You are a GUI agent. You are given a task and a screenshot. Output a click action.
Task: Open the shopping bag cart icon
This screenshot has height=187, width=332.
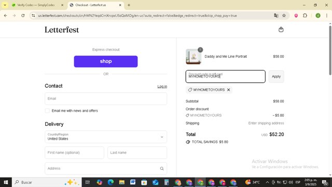click(281, 30)
